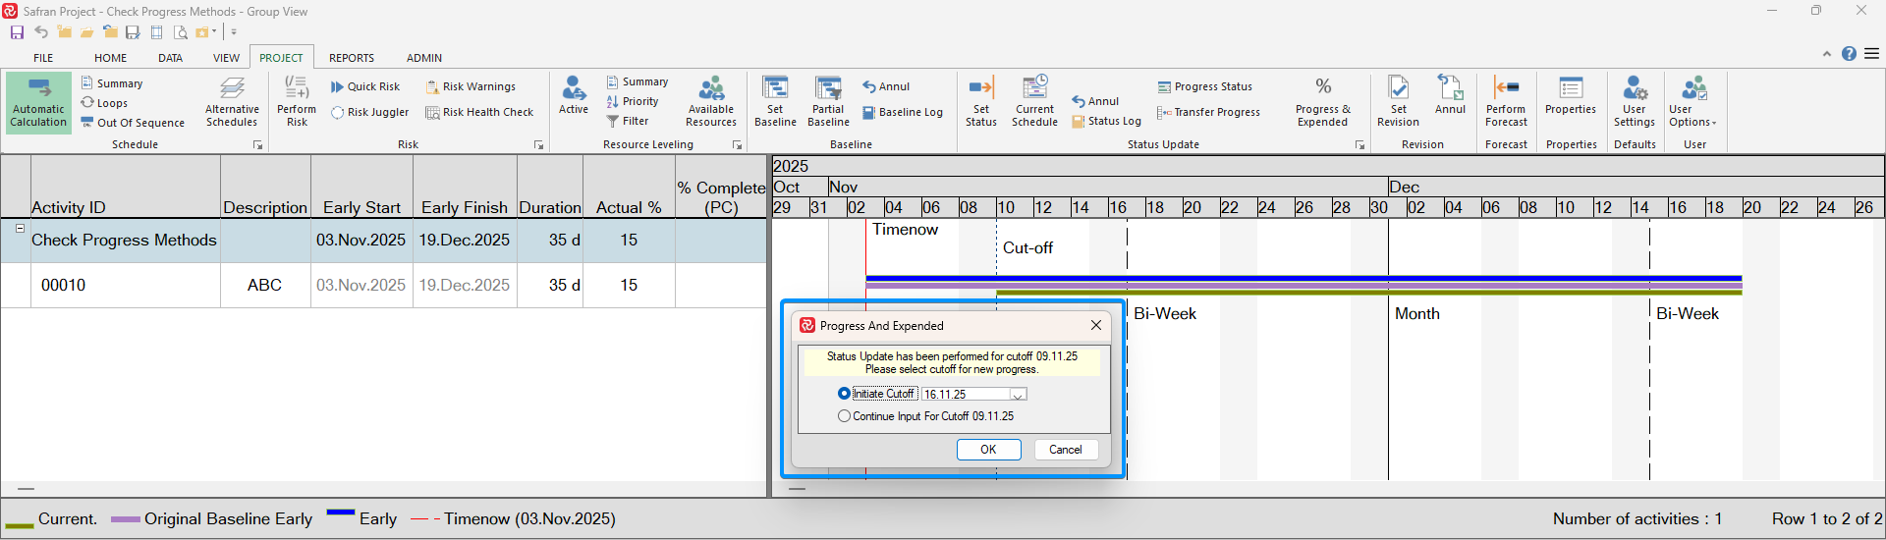Open the Initiate Cutoff date dropdown
1886x540 pixels.
[1019, 395]
